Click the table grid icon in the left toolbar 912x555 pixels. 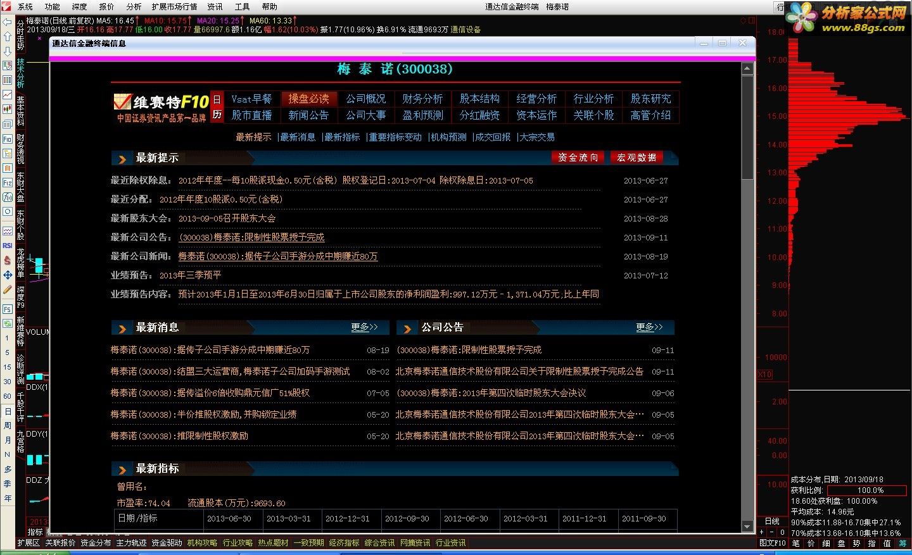point(7,80)
